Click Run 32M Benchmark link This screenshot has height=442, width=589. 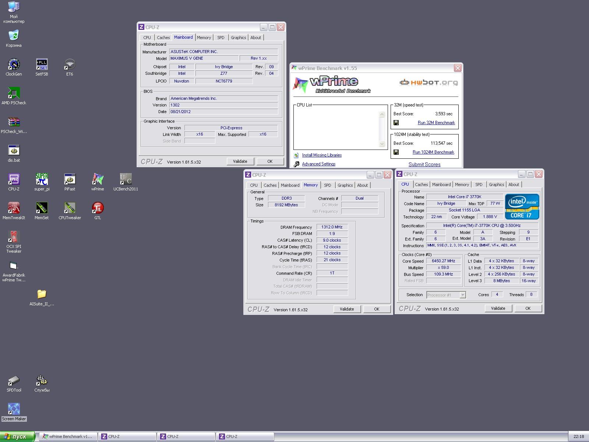click(436, 123)
